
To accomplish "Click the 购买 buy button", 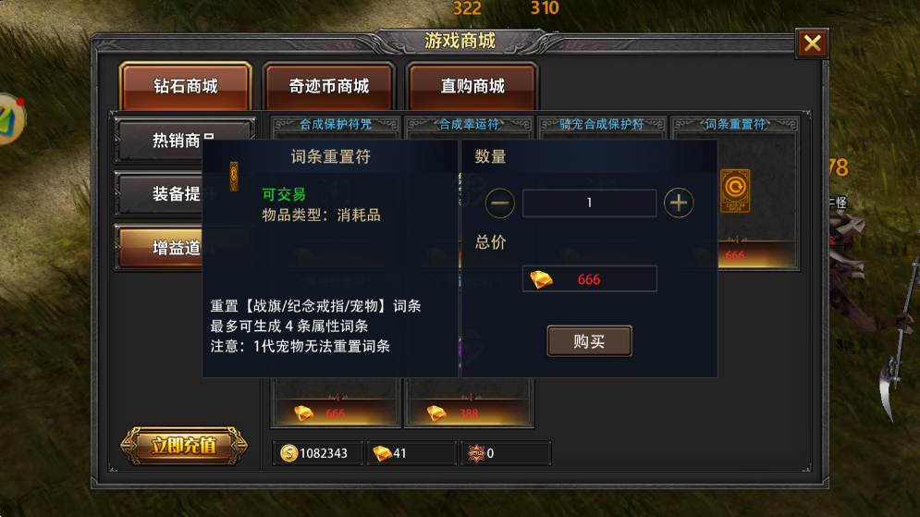I will coord(589,341).
